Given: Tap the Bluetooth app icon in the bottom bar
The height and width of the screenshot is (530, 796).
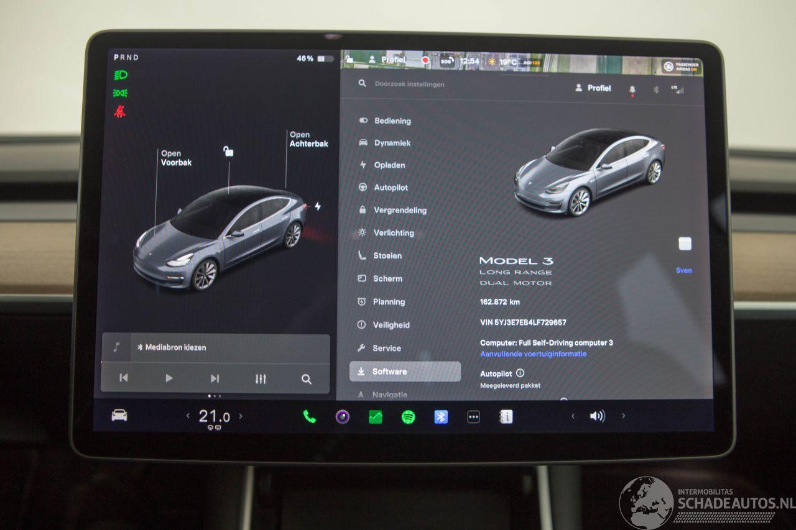Looking at the screenshot, I should [x=441, y=417].
